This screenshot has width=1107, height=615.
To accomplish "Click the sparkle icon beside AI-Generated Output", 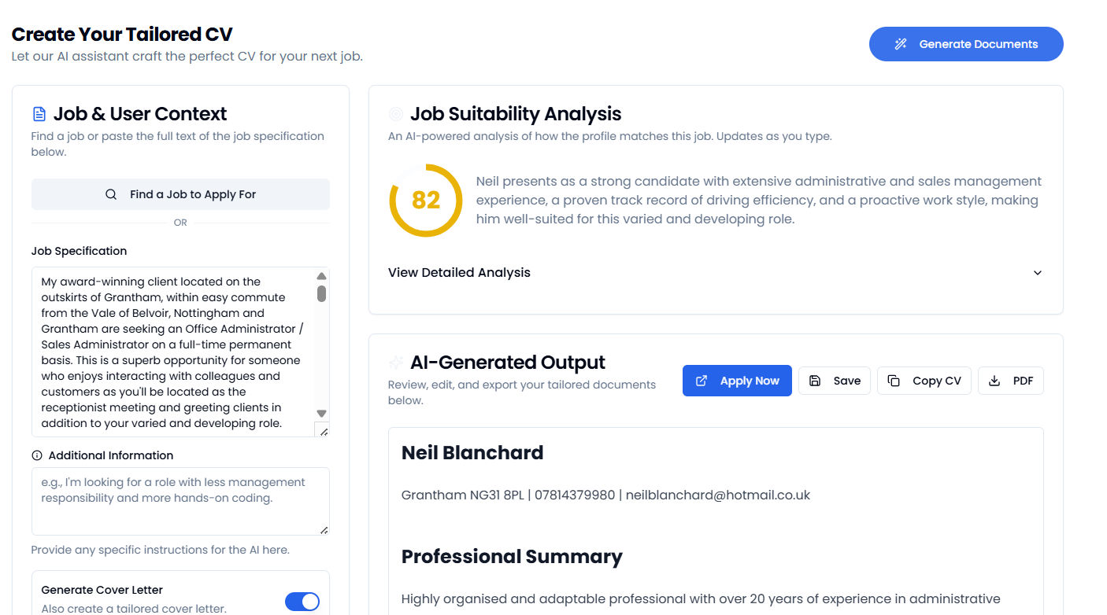I will (397, 362).
